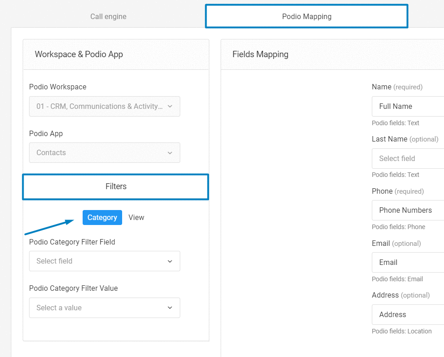Click the Podio Workspace dropdown chevron
Image resolution: width=444 pixels, height=357 pixels.
tap(170, 107)
